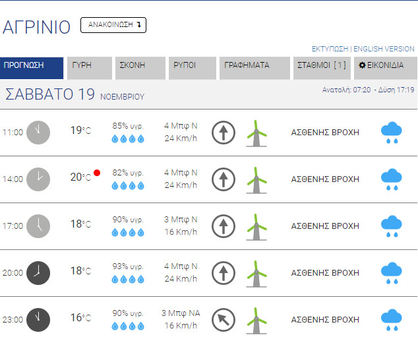Show the ΓΡΑΦΗΜΑΤΑ charts tab
Screen dimensions: 418x343
[x=254, y=65]
